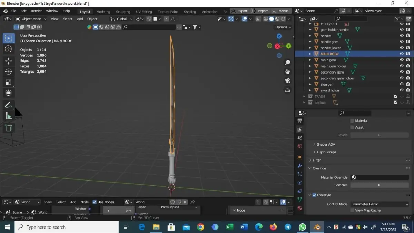
Task: Adjust the Samples value field
Action: 379,185
